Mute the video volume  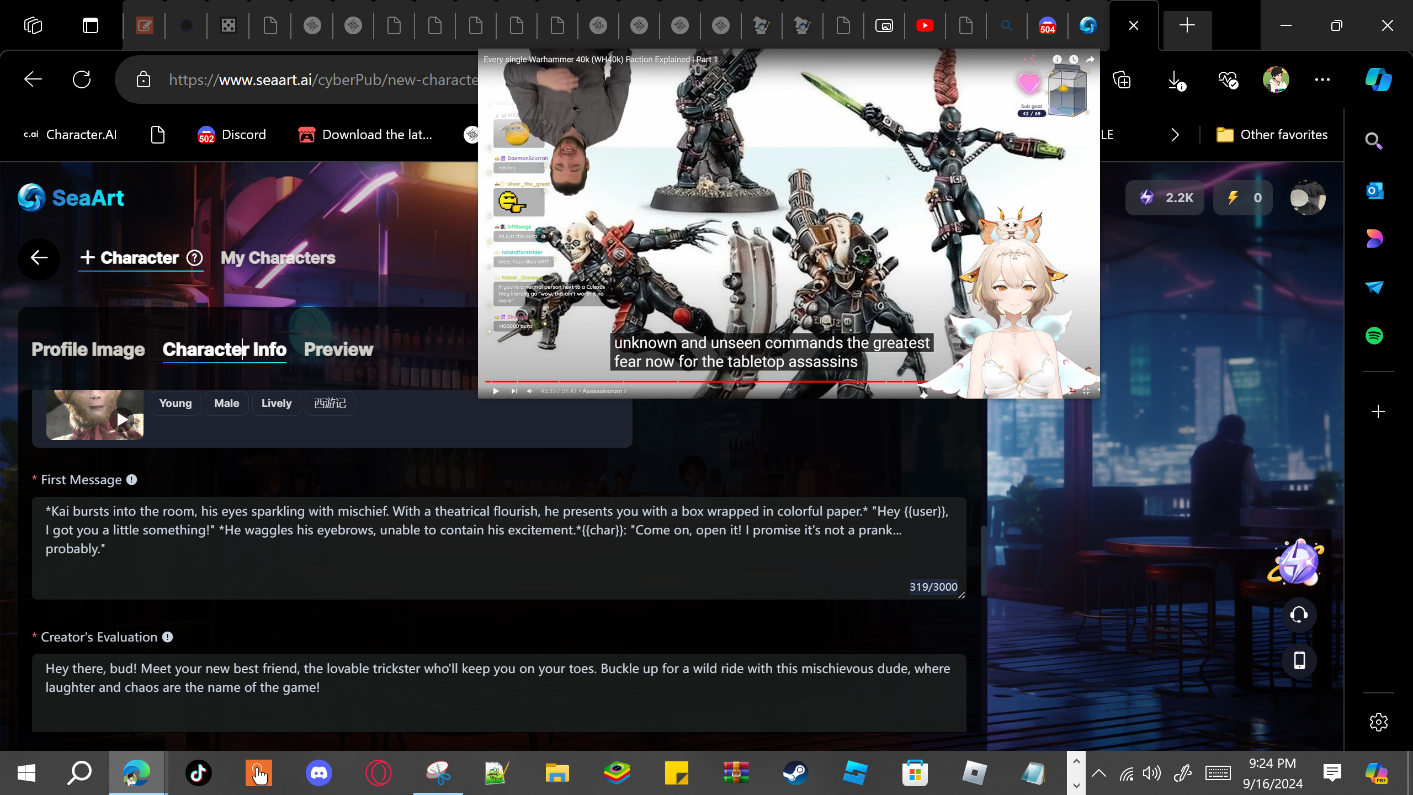tap(530, 391)
